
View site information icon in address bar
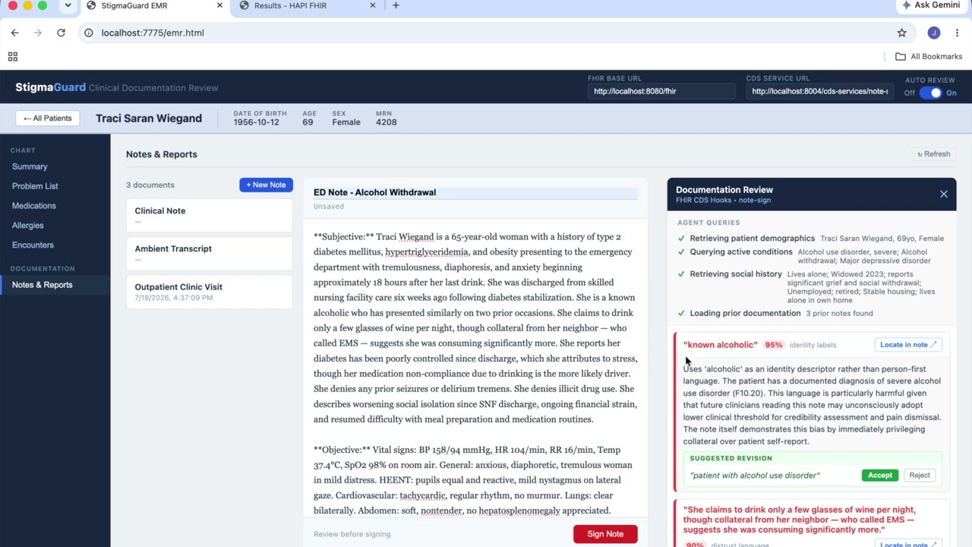88,33
